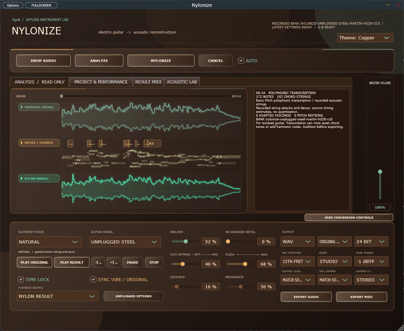Toggle the Notes + Chords track indicator
The image size is (404, 331).
click(x=39, y=143)
